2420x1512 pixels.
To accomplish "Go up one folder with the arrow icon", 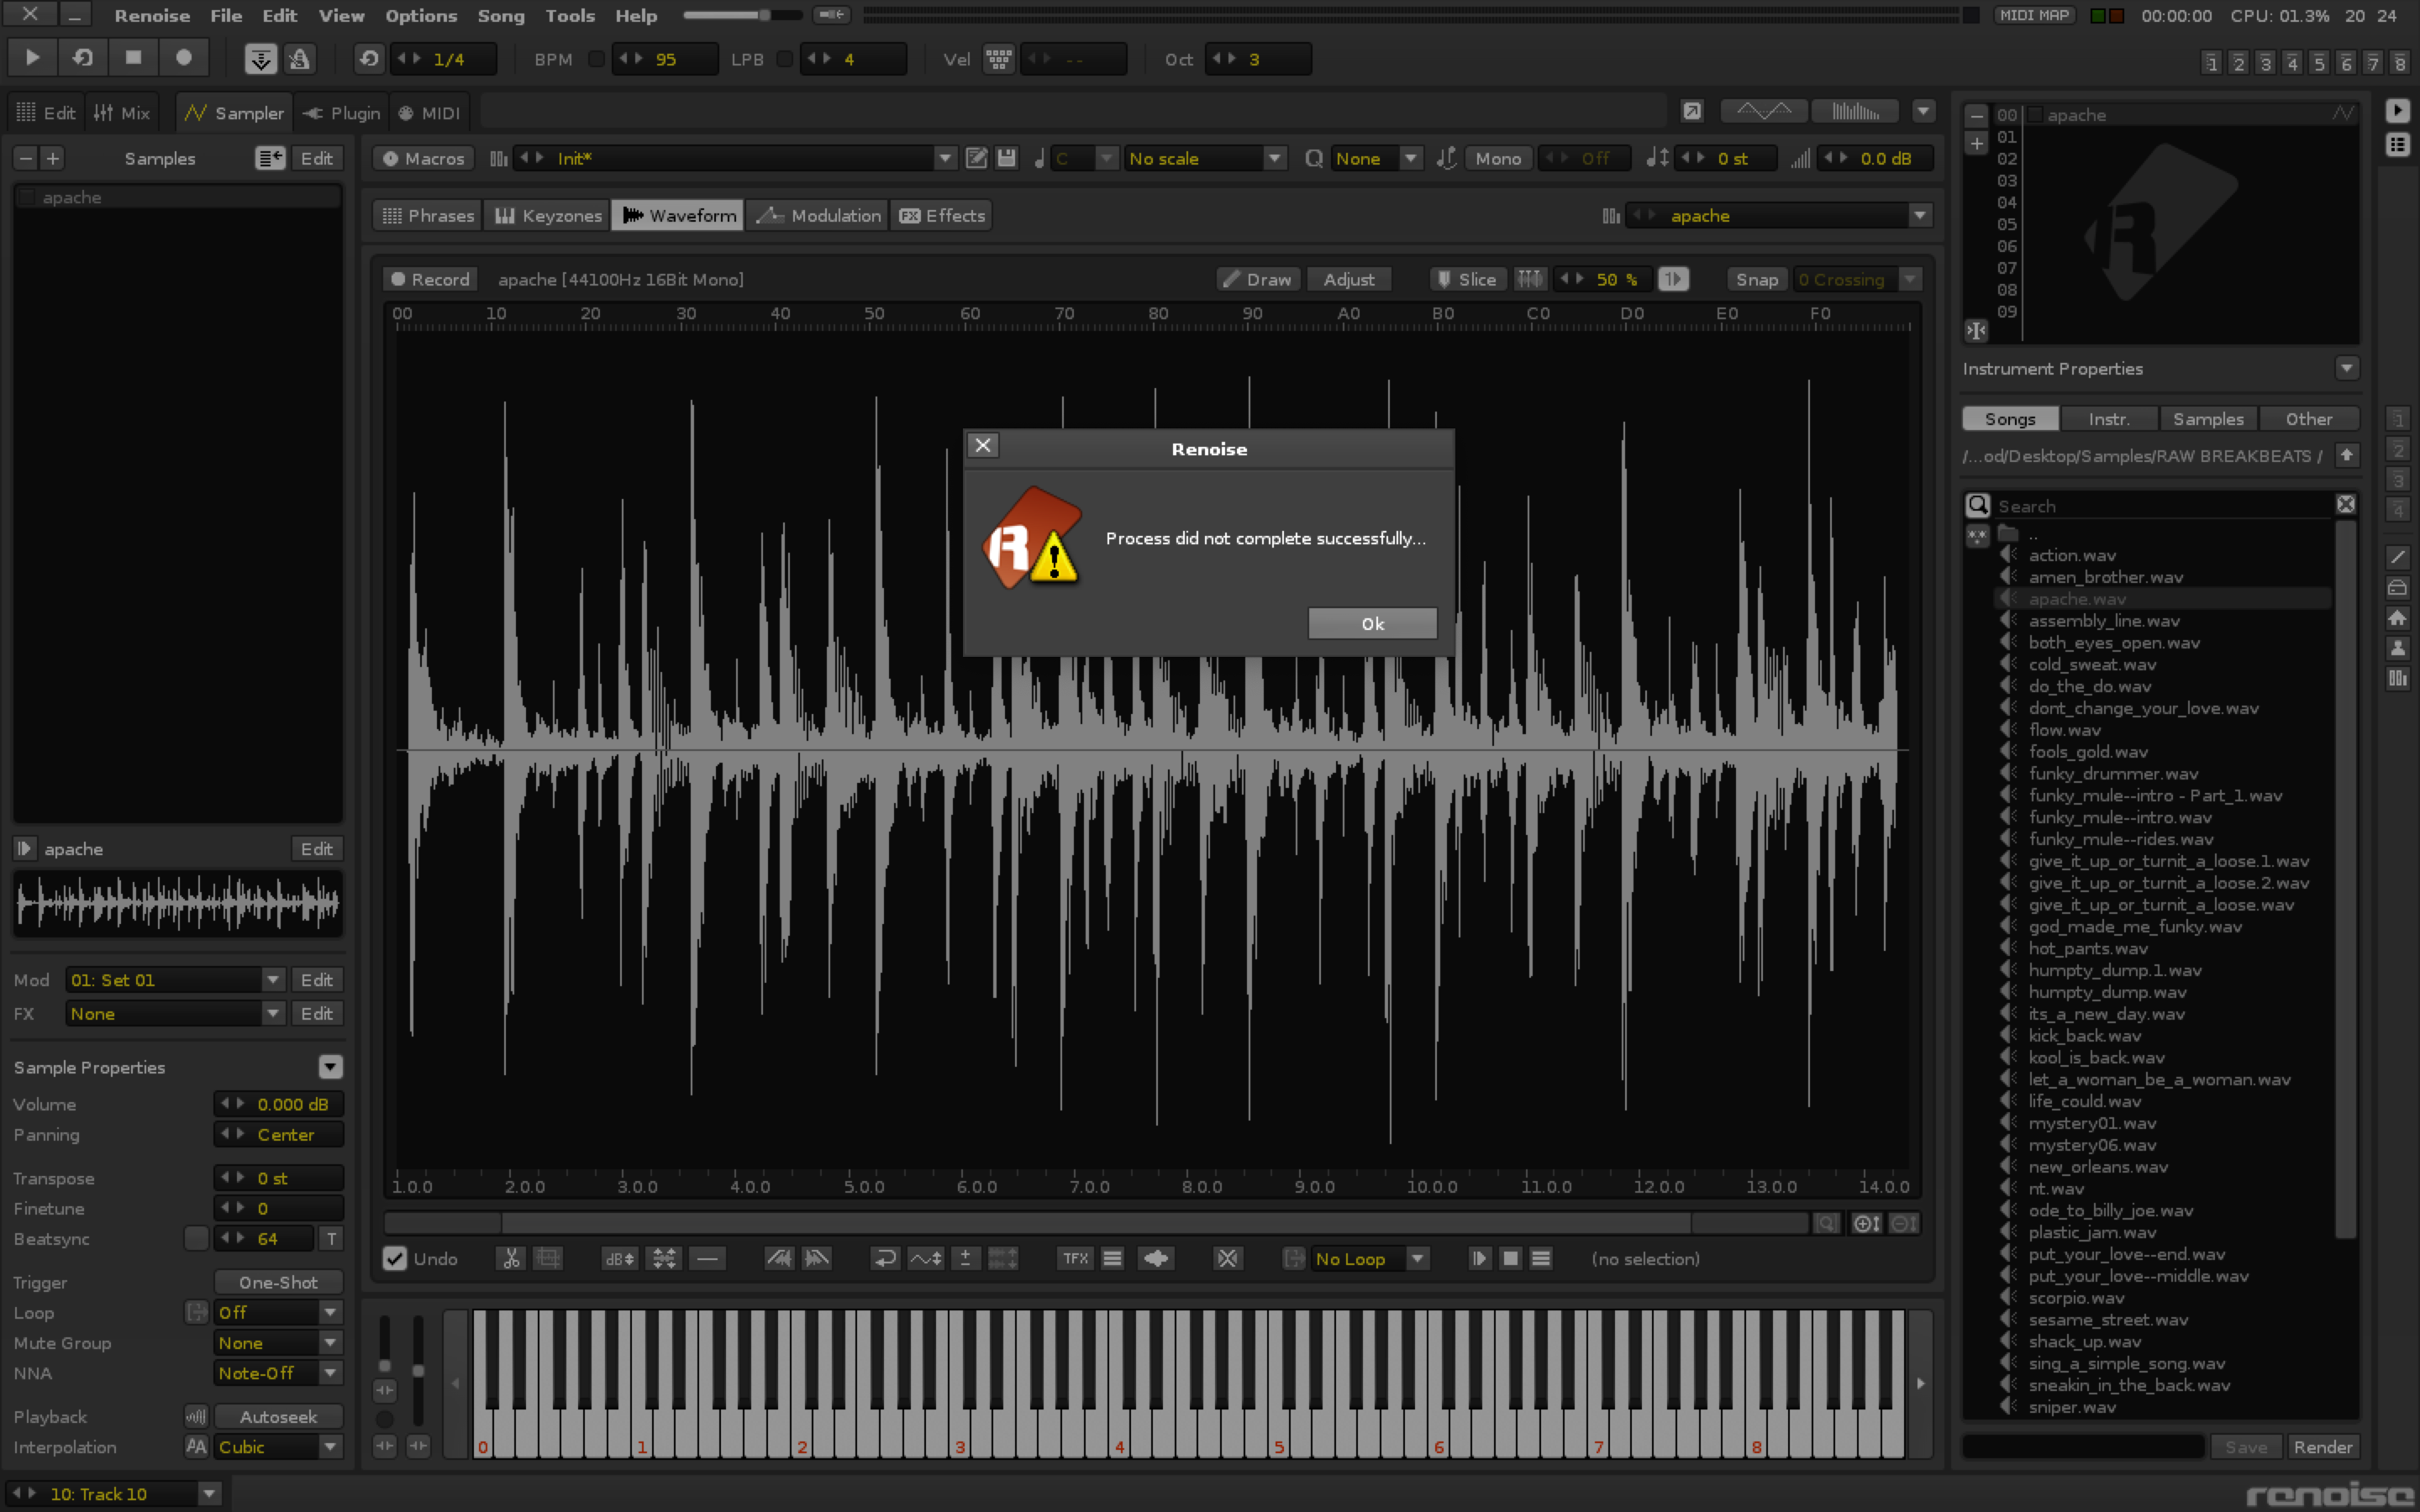I will (2346, 455).
